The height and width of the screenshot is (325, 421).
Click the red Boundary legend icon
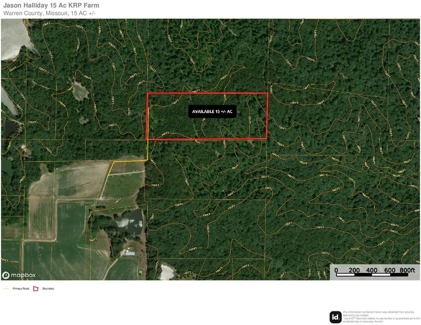pos(36,289)
